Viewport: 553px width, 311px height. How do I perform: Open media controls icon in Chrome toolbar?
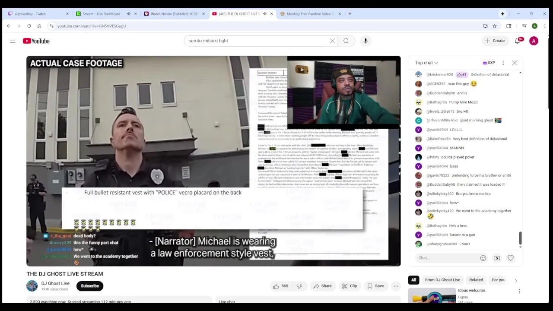click(x=524, y=26)
